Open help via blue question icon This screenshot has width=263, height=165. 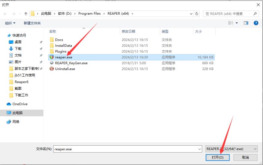pyautogui.click(x=256, y=23)
